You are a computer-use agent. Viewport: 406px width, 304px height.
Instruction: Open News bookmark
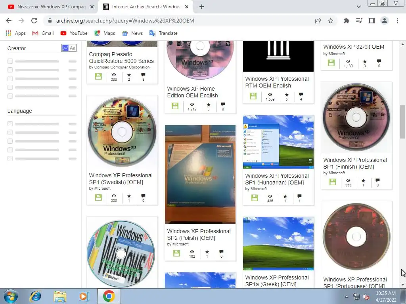point(132,33)
